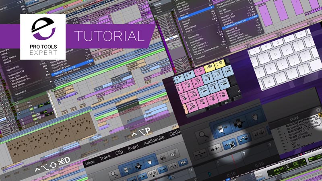Toggle the blue button below the Pencil tool
The width and height of the screenshot is (322, 181).
(183, 163)
